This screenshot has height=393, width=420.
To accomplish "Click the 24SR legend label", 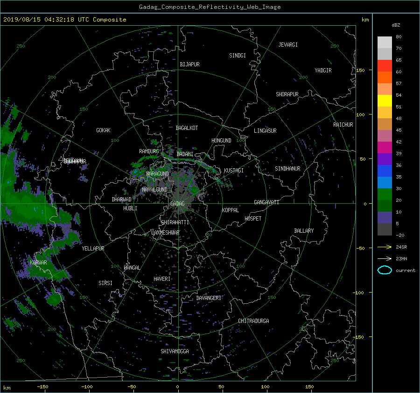I will [401, 247].
